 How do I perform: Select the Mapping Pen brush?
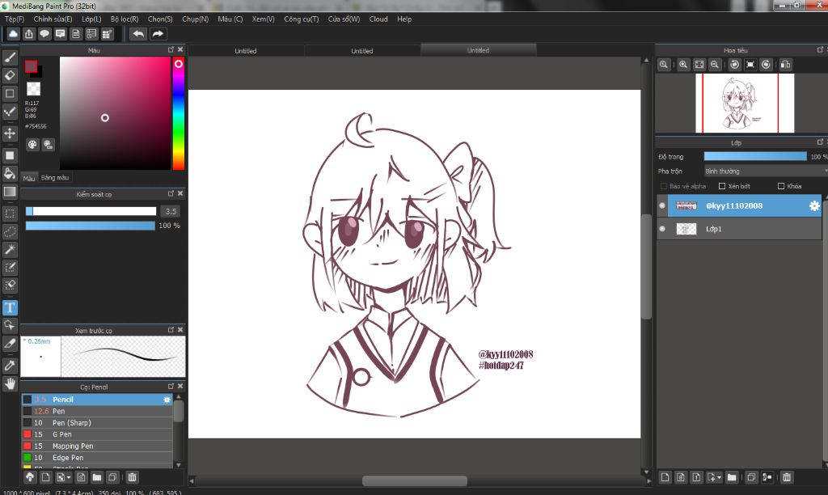pos(97,446)
